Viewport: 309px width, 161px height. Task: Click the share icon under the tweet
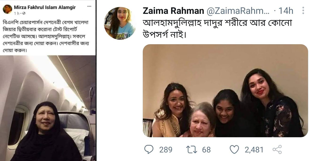[277, 149]
